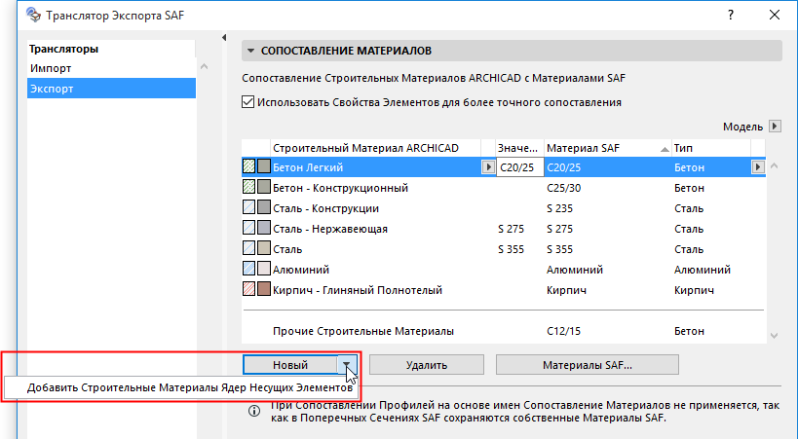The height and width of the screenshot is (439, 798).
Task: Select the Алюминий material name
Action: [301, 270]
